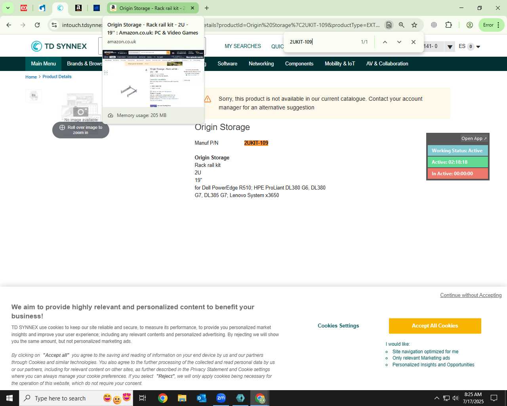Go to previous find result
The image size is (507, 406).
pyautogui.click(x=385, y=42)
